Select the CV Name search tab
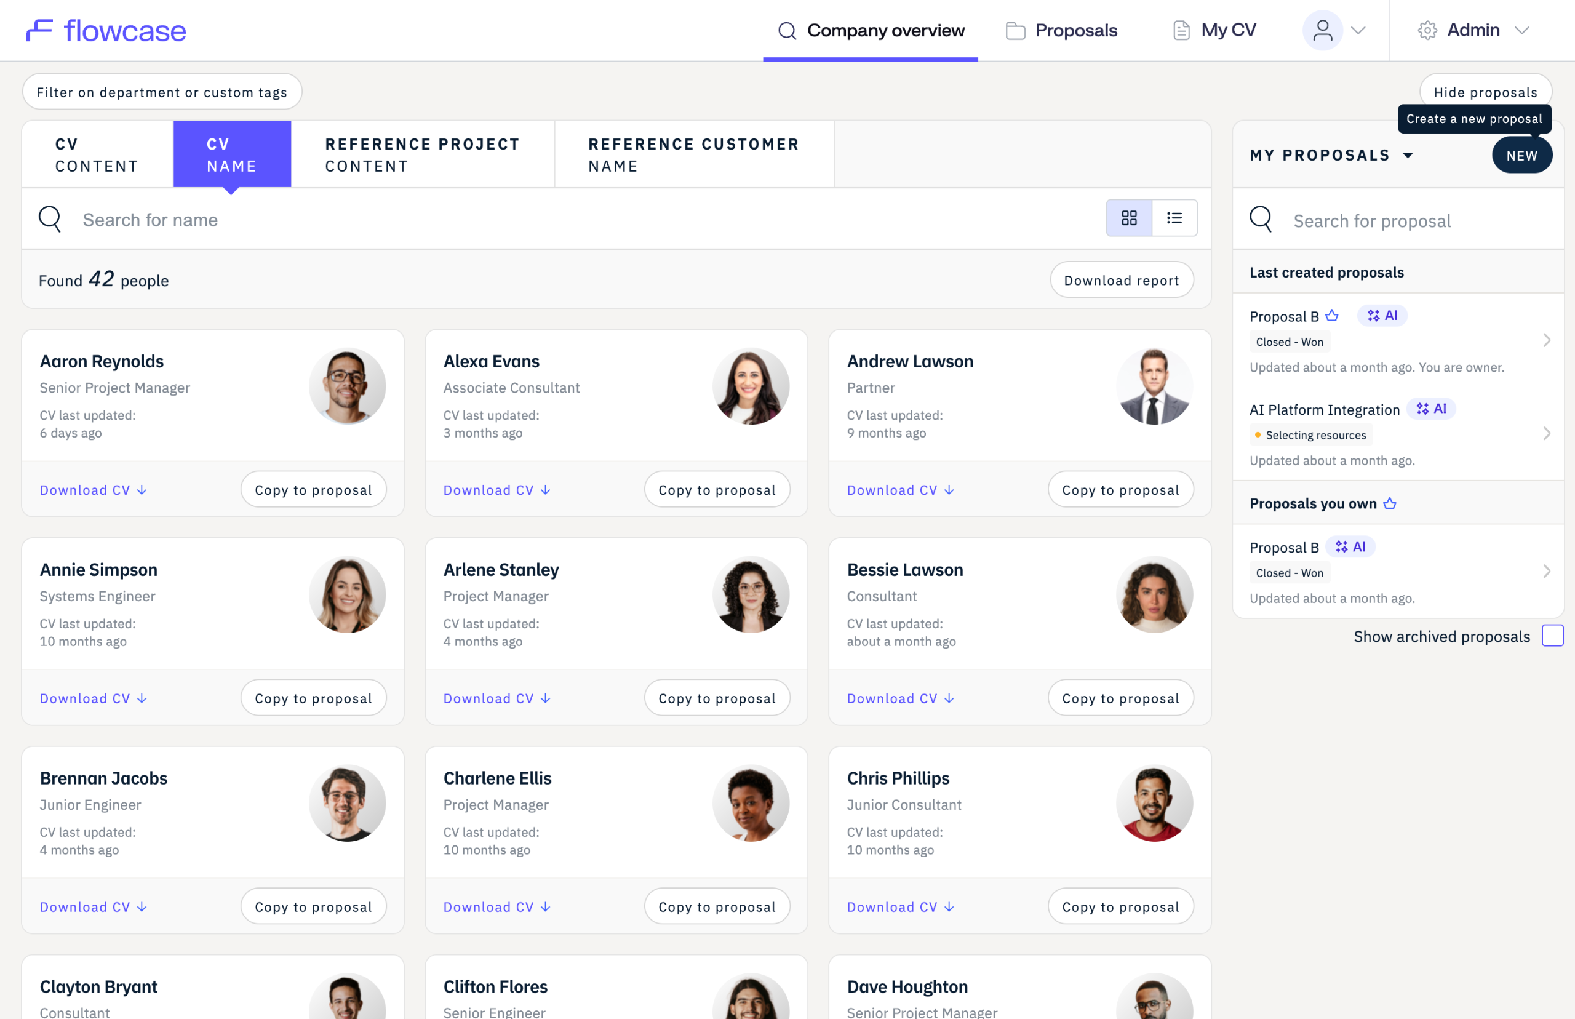This screenshot has height=1019, width=1575. pos(232,155)
